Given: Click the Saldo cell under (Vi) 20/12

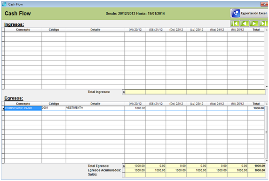Looking at the screenshot, I should pos(135,175).
